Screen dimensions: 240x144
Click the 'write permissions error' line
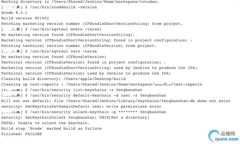(x=81, y=106)
